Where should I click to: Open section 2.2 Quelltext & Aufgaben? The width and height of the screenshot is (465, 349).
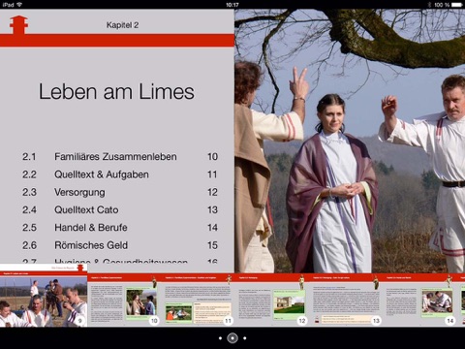[x=120, y=174]
